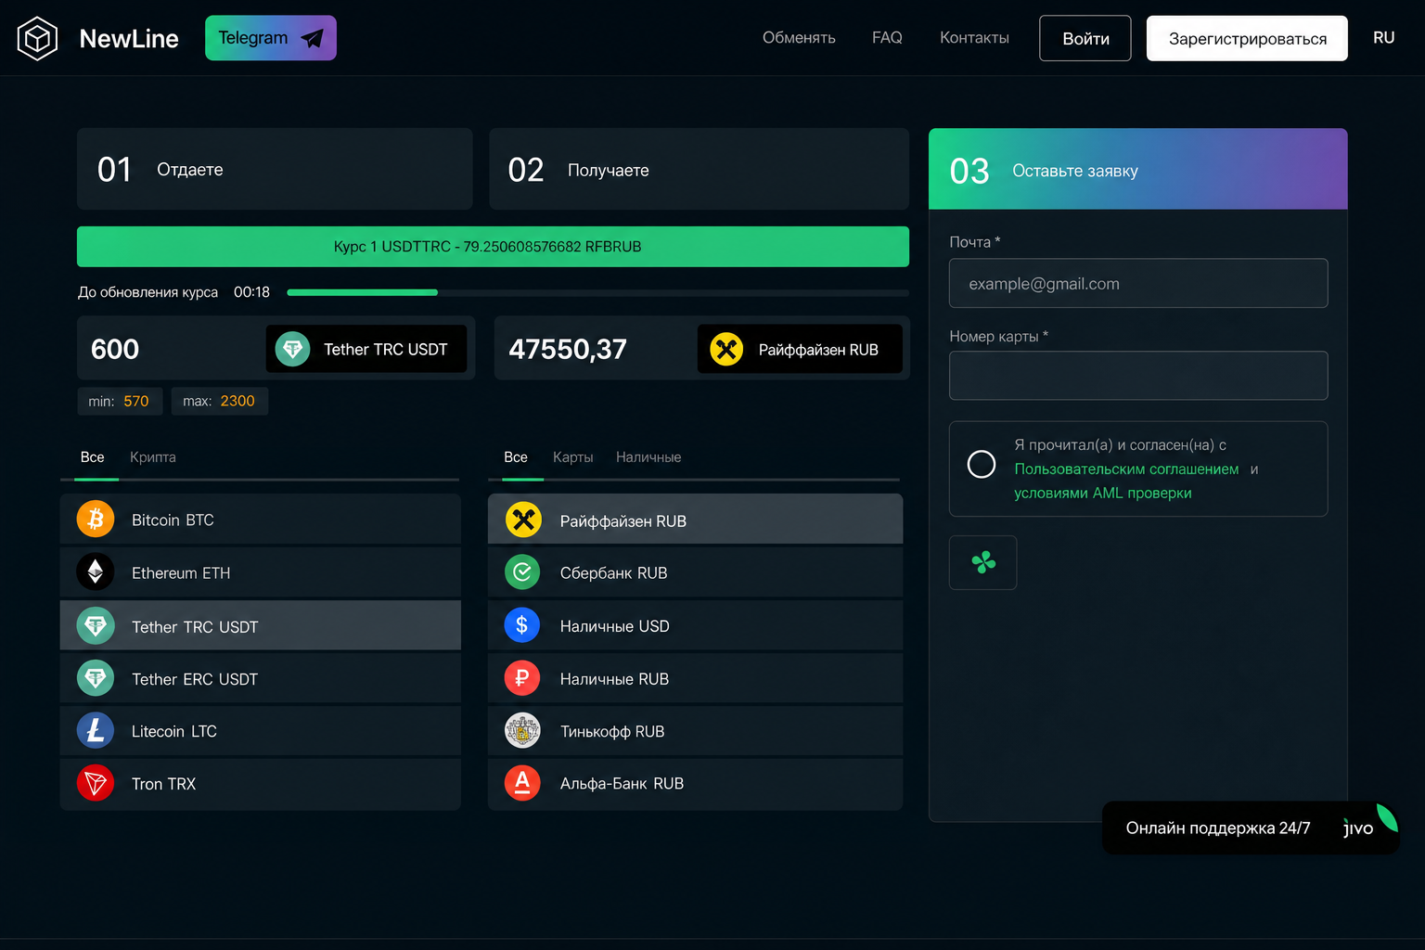1425x950 pixels.
Task: Click the Tron TRX icon
Action: click(x=96, y=784)
